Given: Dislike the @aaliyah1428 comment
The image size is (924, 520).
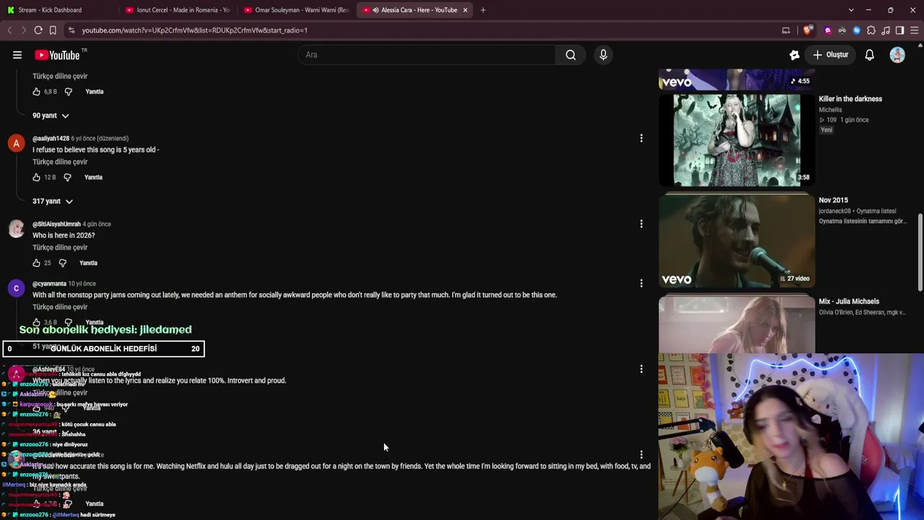Looking at the screenshot, I should click(67, 177).
